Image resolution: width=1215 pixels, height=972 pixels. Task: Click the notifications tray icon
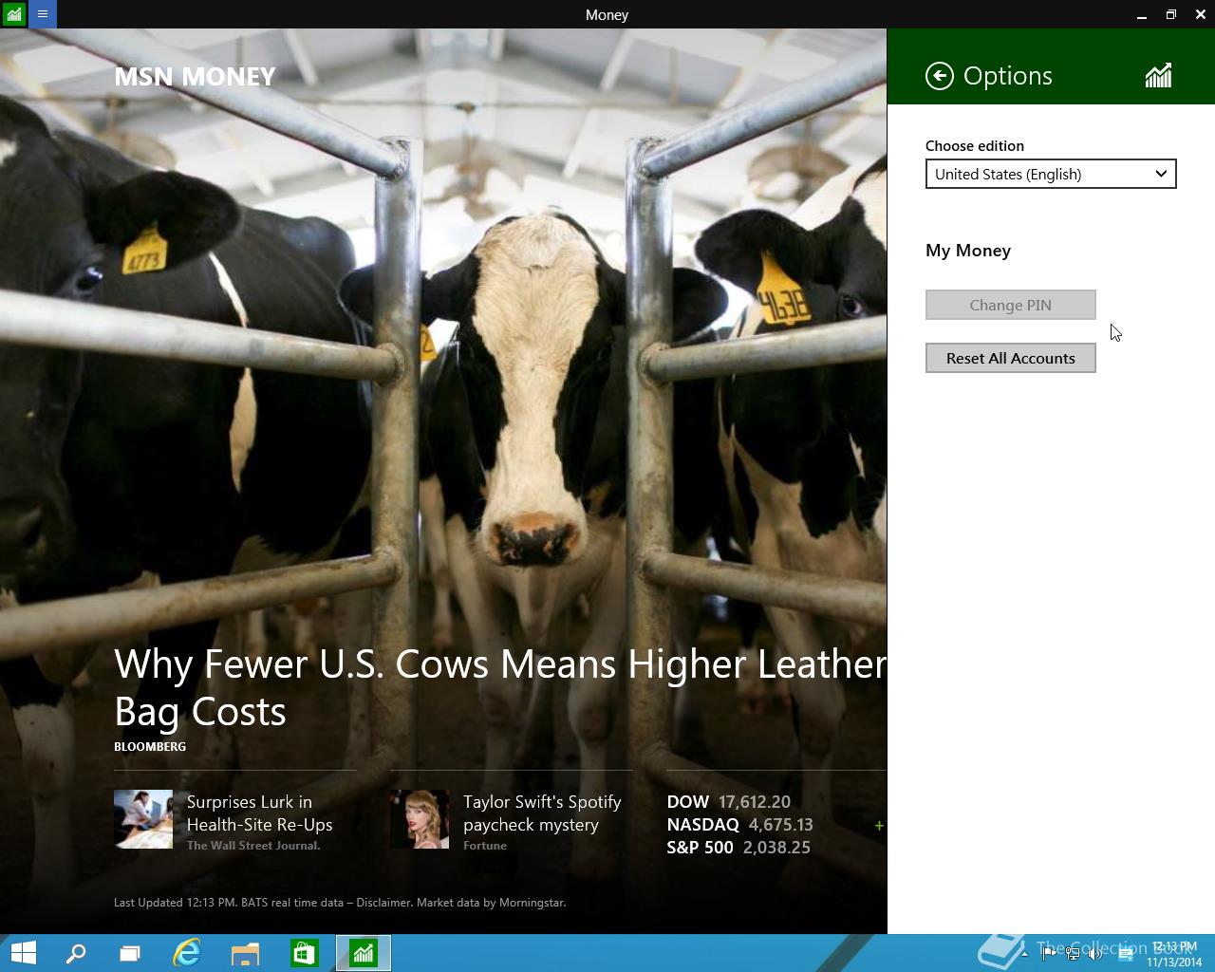click(x=1126, y=954)
